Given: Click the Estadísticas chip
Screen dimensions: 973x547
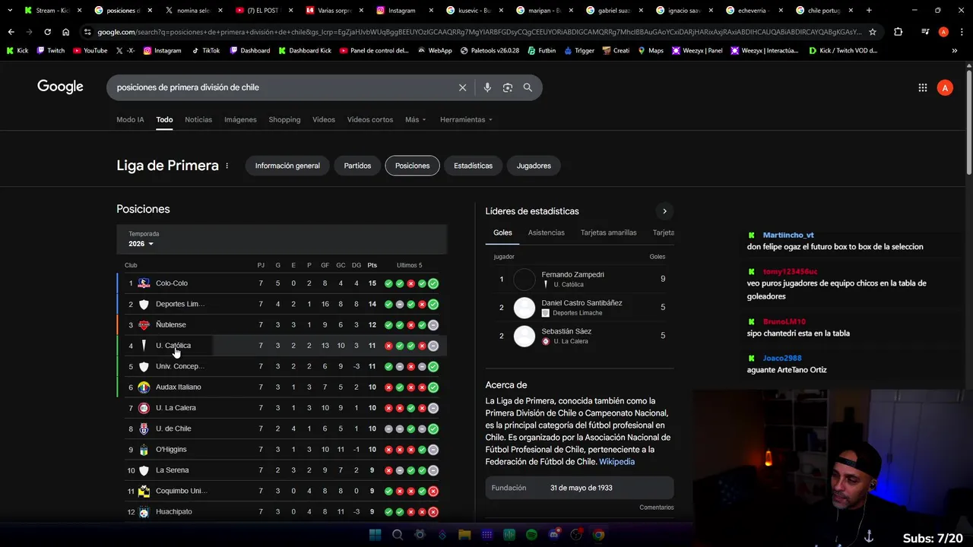Looking at the screenshot, I should (x=473, y=166).
